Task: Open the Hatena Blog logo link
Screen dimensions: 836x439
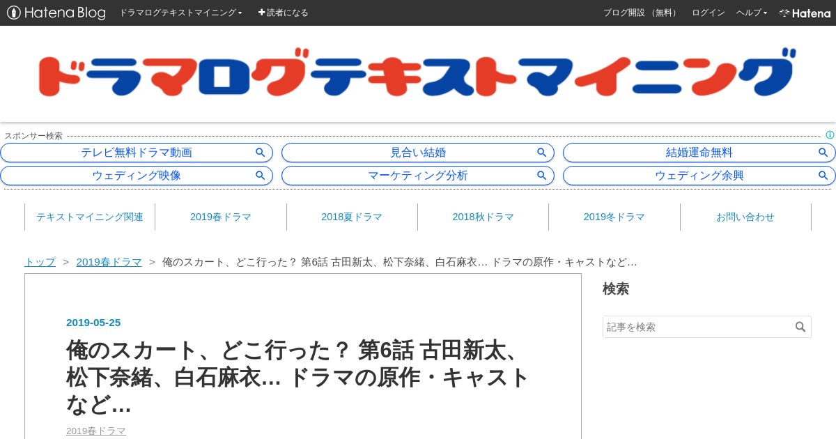Action: [x=56, y=13]
